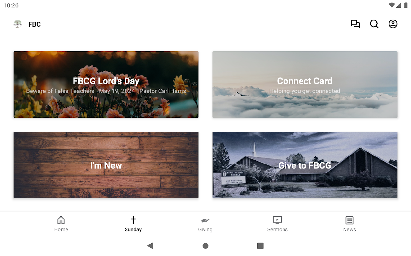
Task: Tap the FBC church logo
Action: click(18, 24)
